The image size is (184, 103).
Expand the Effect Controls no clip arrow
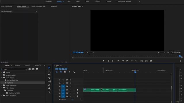tap(37, 11)
